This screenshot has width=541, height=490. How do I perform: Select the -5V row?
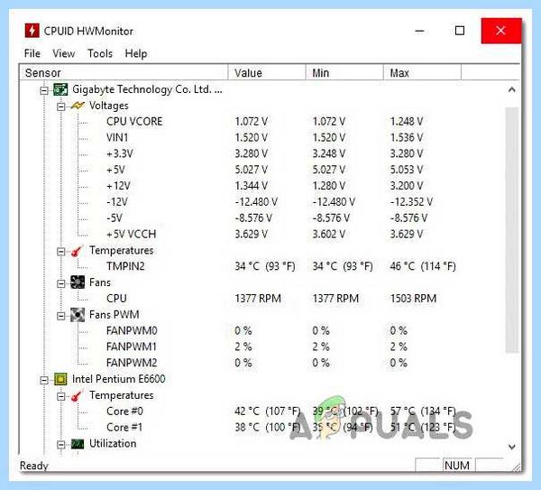click(x=267, y=218)
